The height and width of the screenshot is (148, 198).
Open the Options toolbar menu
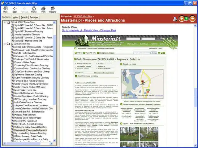click(53, 10)
